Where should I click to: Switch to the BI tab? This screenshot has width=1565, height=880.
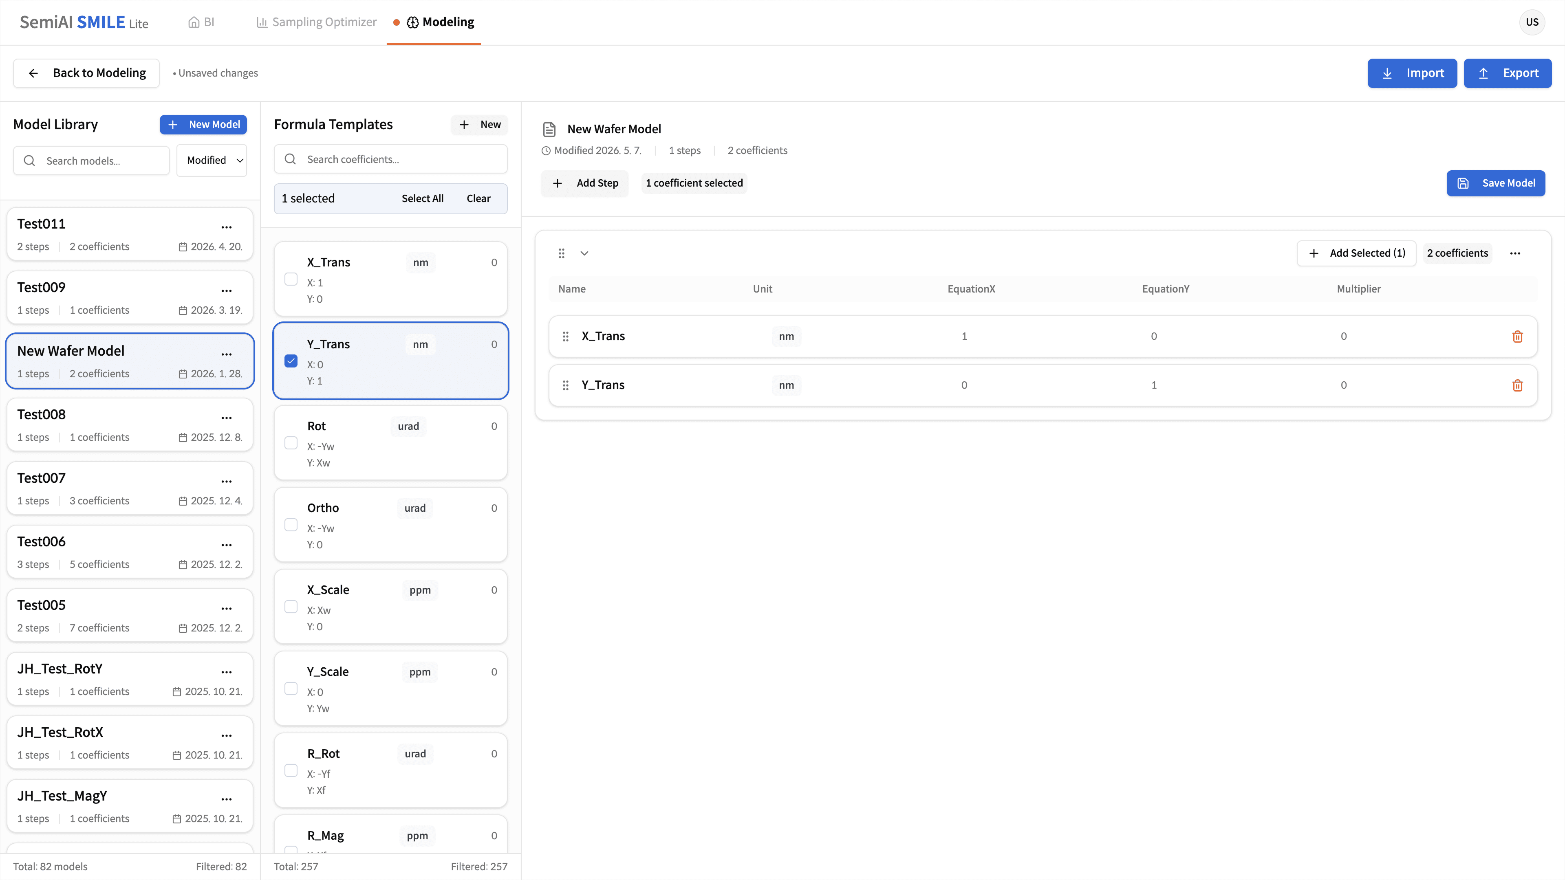pos(201,22)
